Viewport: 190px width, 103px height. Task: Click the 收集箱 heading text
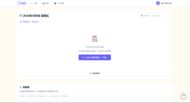(x=26, y=87)
